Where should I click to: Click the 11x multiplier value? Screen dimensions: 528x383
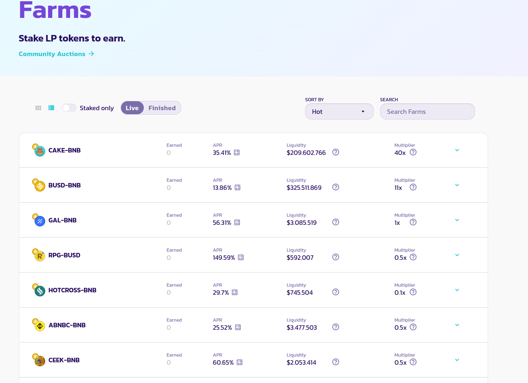tap(398, 188)
